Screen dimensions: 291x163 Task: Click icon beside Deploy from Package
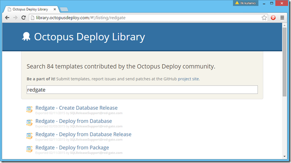pyautogui.click(x=29, y=149)
